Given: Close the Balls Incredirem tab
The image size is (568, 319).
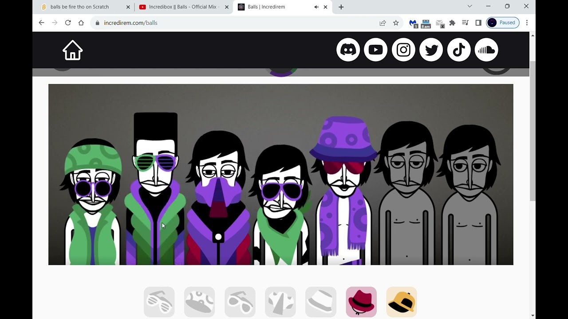Looking at the screenshot, I should [325, 7].
